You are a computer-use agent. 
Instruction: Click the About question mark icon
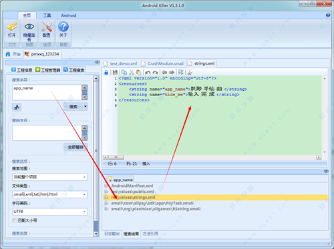[x=63, y=27]
